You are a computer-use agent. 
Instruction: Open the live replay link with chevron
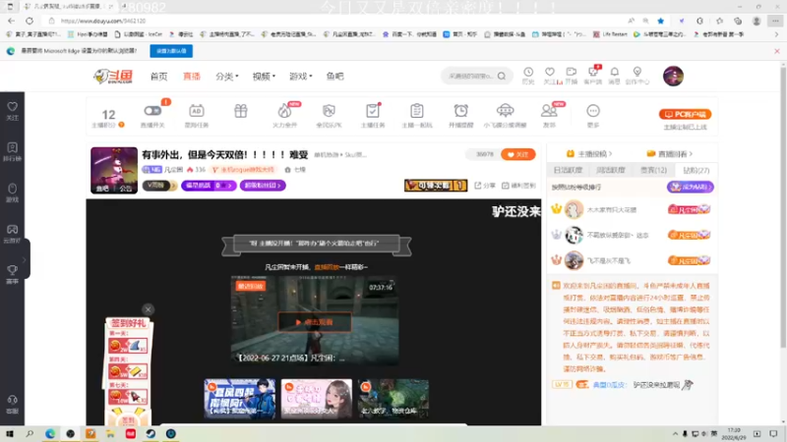click(670, 154)
